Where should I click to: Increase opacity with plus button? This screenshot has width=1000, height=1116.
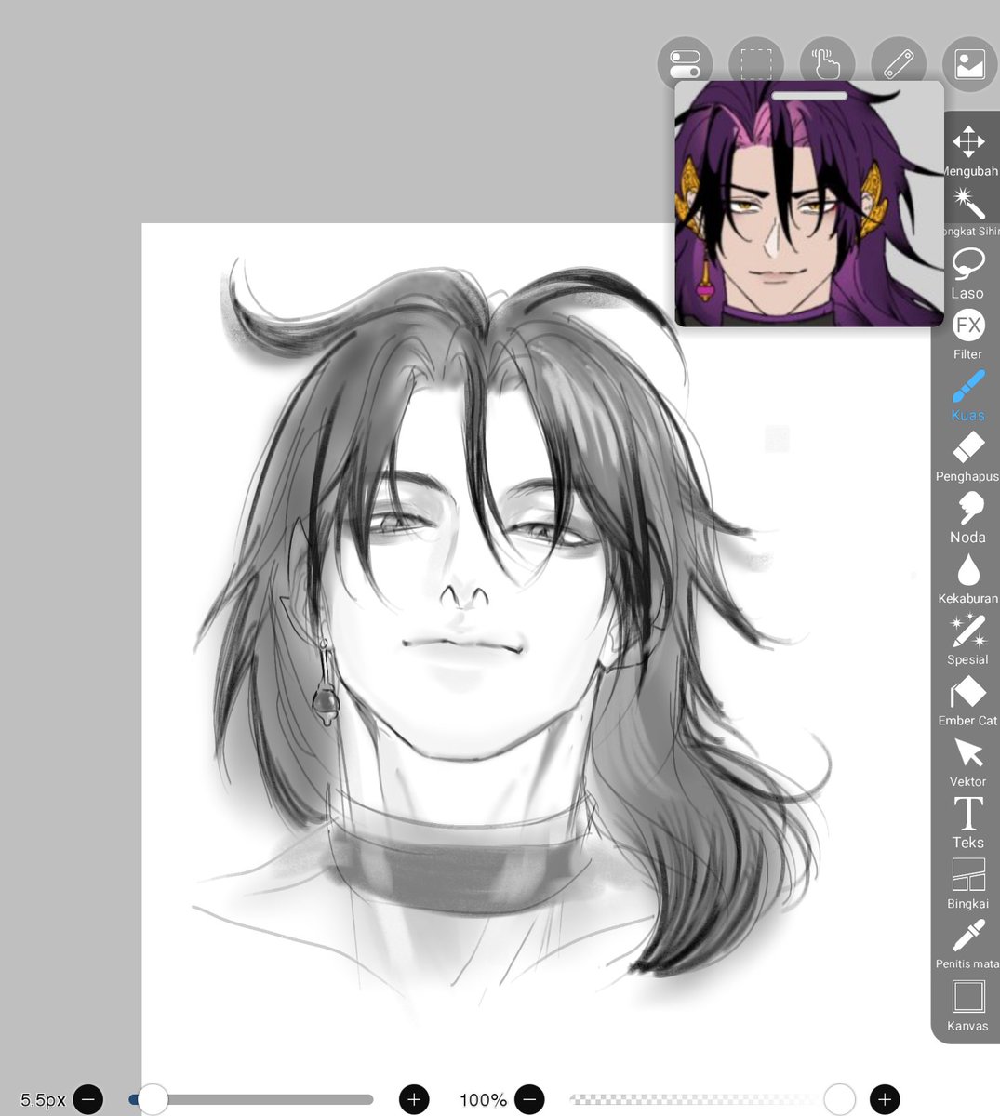(x=885, y=1099)
